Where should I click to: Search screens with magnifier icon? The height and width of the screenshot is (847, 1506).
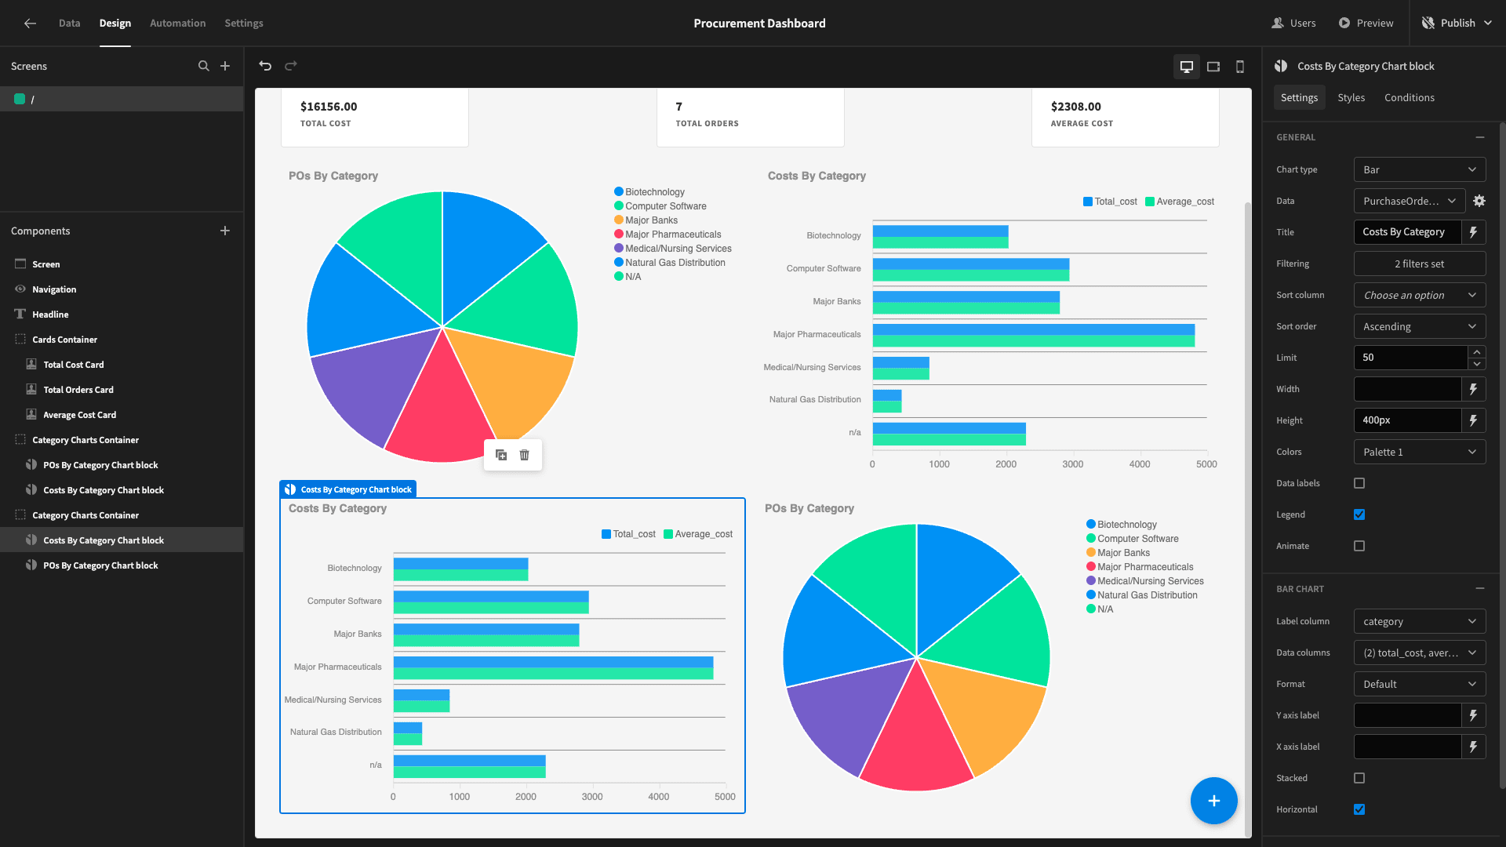(x=204, y=66)
